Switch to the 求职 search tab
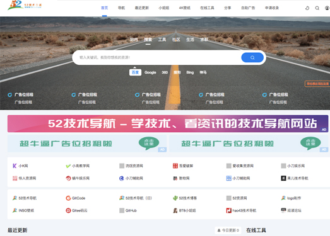Screen dimensions: 330x236 (204, 40)
